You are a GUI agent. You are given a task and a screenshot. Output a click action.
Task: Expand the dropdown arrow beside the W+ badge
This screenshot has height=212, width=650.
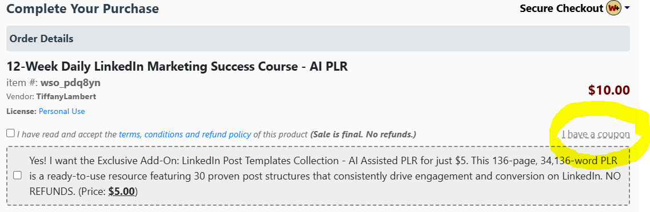(627, 9)
